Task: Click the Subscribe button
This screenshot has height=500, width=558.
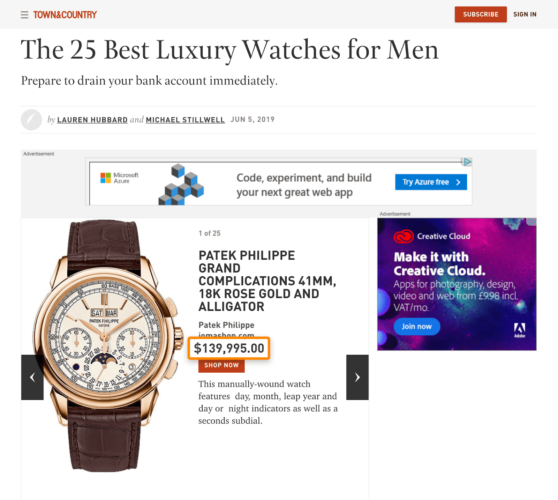Action: tap(481, 14)
